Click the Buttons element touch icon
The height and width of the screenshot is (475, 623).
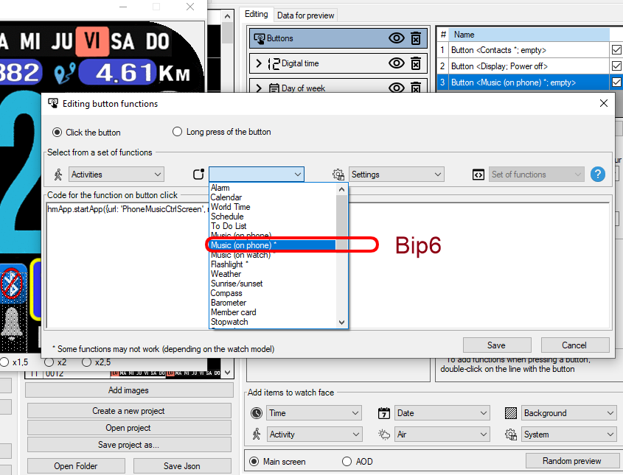pyautogui.click(x=259, y=38)
